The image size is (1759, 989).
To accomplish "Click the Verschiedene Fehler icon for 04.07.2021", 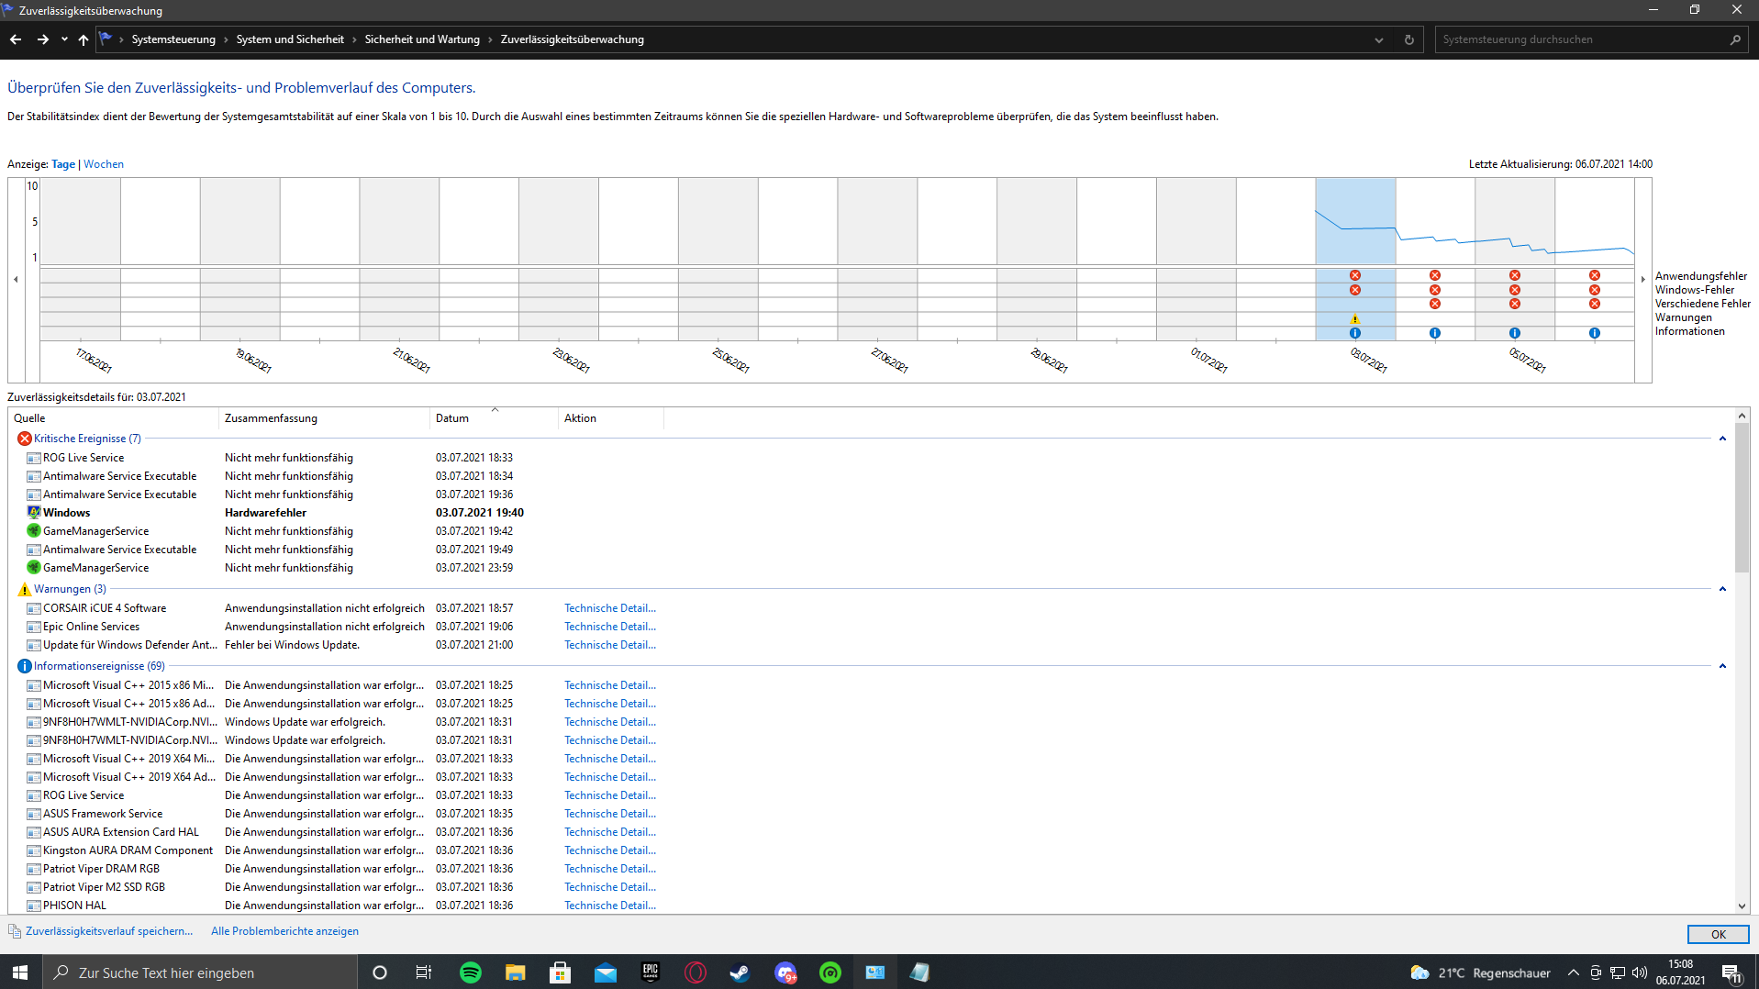I will pos(1435,304).
